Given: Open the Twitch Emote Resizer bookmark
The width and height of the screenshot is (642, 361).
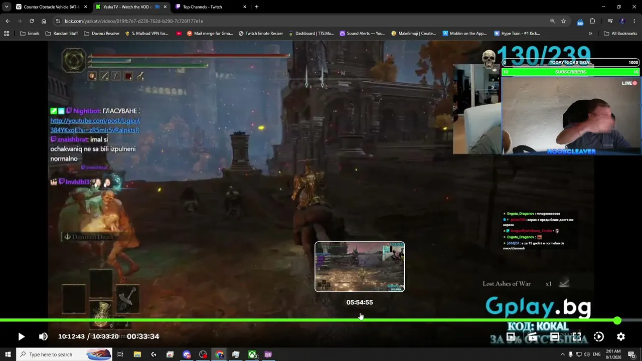Looking at the screenshot, I should point(261,34).
